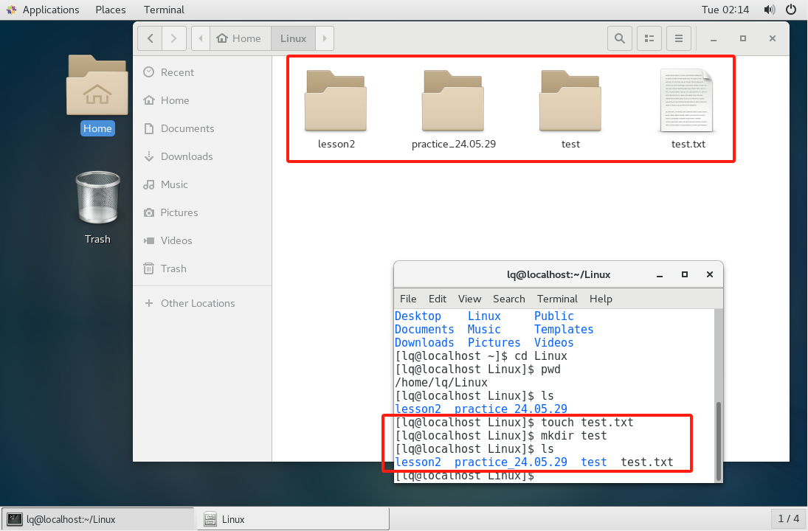This screenshot has width=808, height=531.
Task: Switch to lq@localhost:~/Linux taskbar entry
Action: [x=98, y=519]
